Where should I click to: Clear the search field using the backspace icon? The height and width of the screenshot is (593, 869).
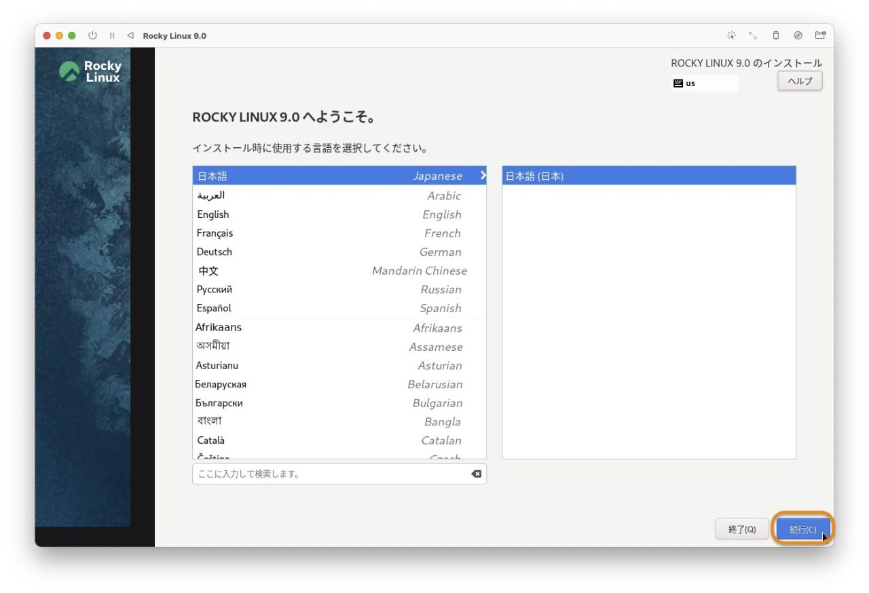[x=476, y=474]
